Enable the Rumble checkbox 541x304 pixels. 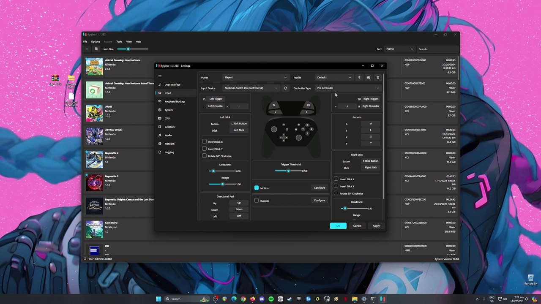tap(257, 201)
